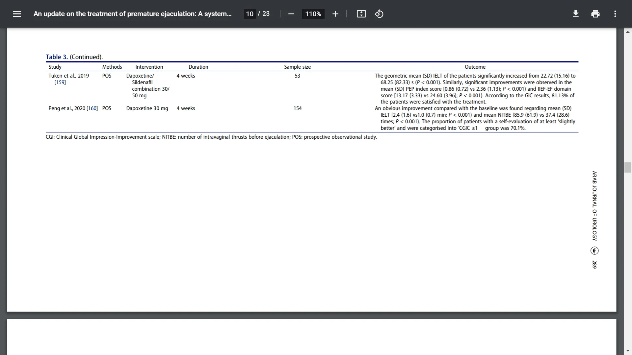Screen dimensions: 632x355
Task: Click the table footnote starting 'CGI: Clinical Global'
Action: 211,137
